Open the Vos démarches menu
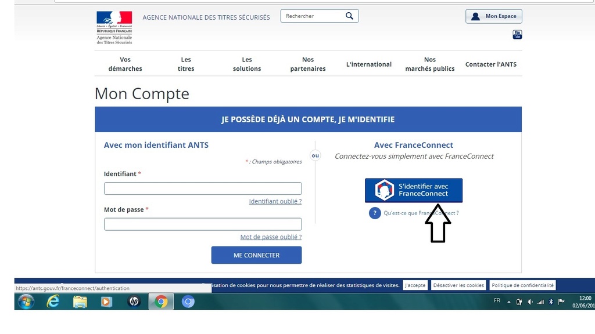This screenshot has height=334, width=595. point(126,64)
